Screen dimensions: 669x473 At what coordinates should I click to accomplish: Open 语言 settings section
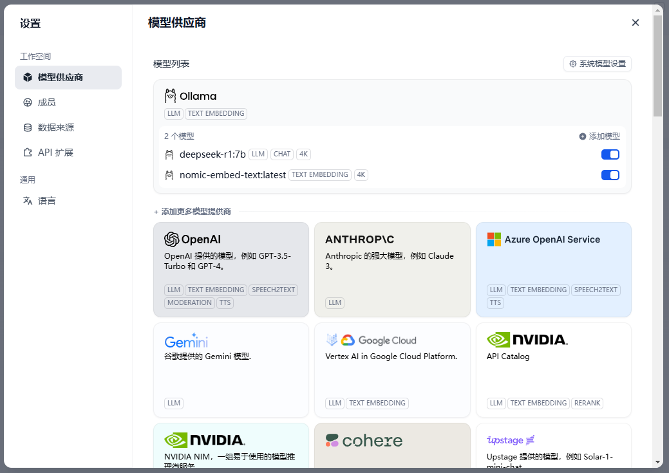(68, 200)
